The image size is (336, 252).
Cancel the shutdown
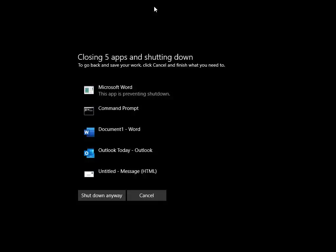click(x=147, y=196)
